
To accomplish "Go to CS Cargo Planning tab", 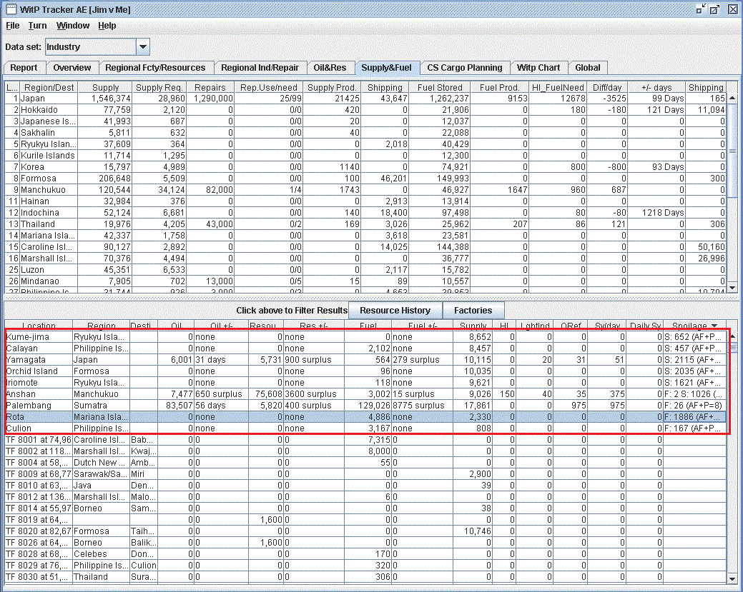I will coord(465,68).
